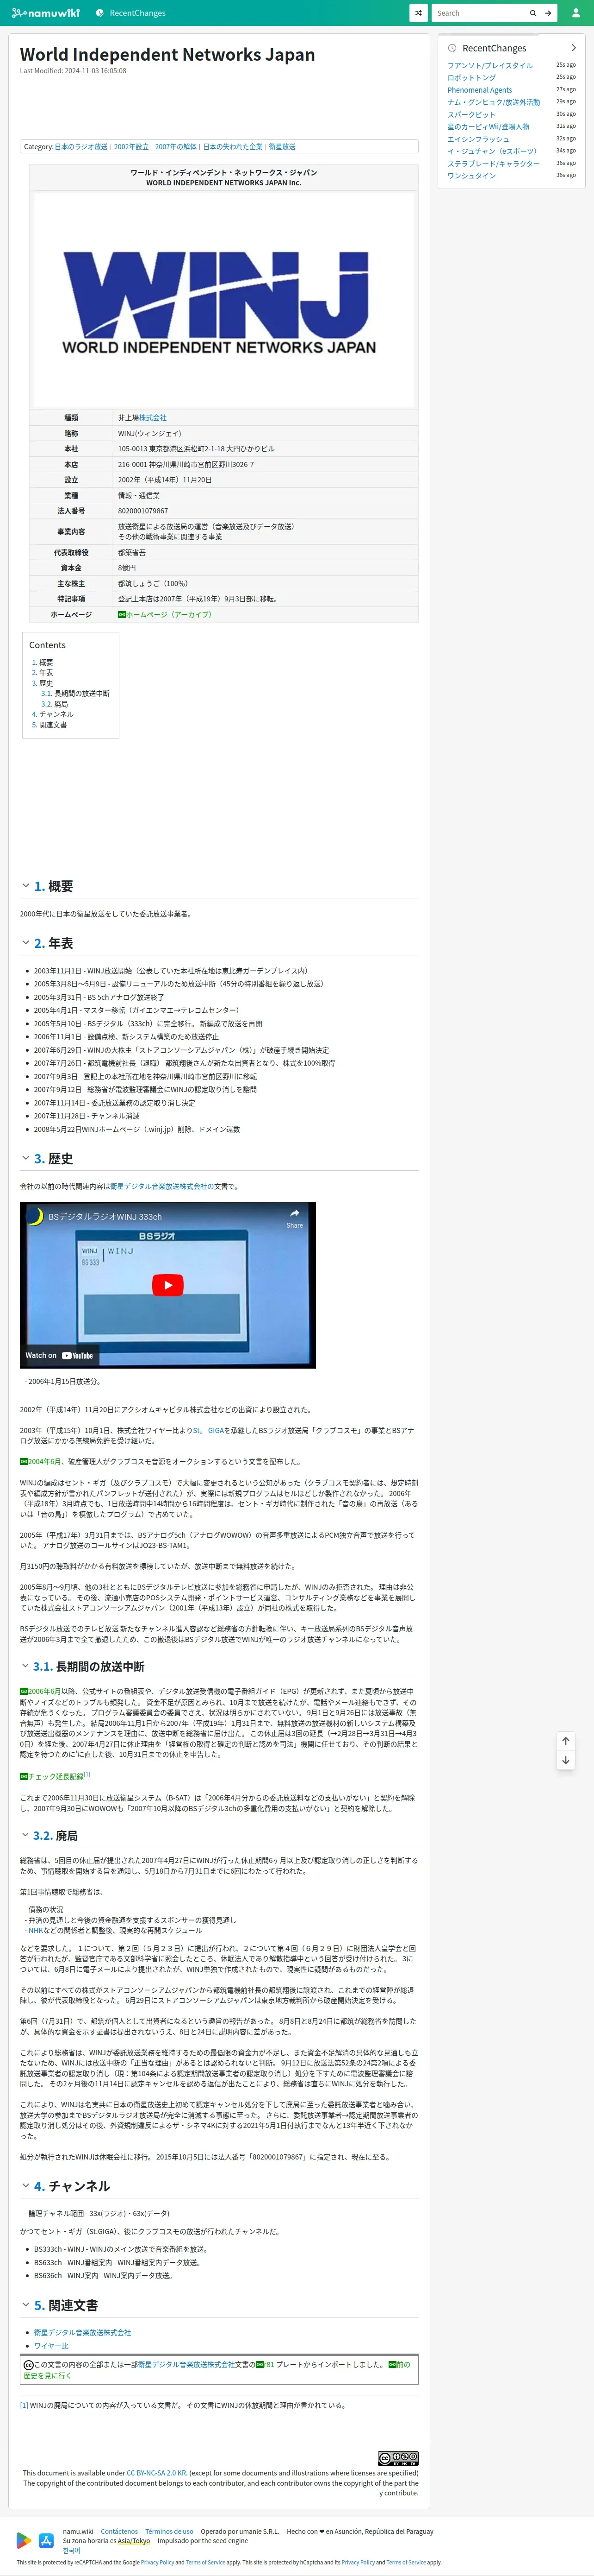
Task: Open the namuwiki home logo
Action: pos(46,13)
